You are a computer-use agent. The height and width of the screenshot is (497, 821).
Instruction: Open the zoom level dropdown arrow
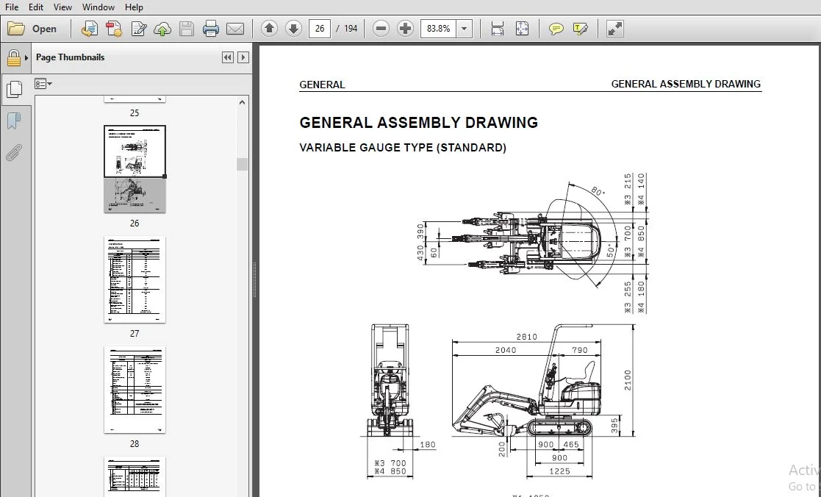click(464, 28)
